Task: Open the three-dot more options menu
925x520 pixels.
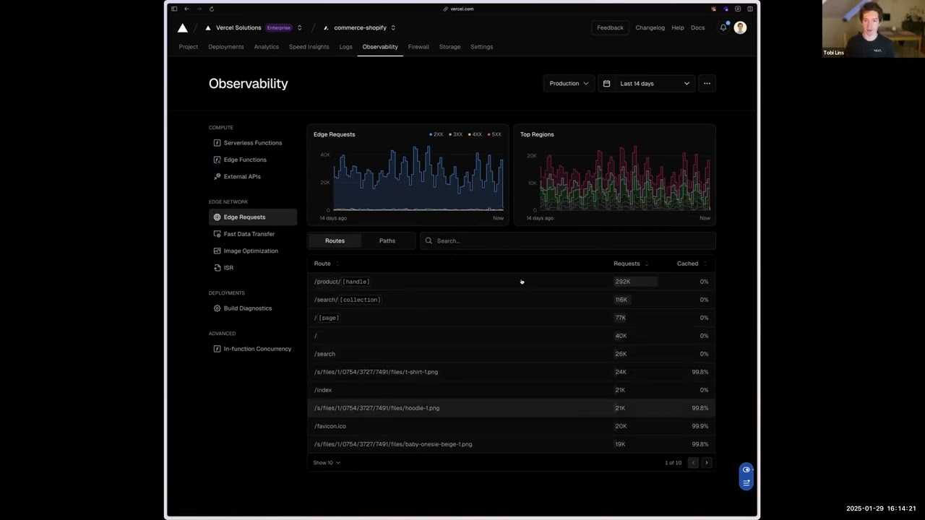Action: pos(707,83)
